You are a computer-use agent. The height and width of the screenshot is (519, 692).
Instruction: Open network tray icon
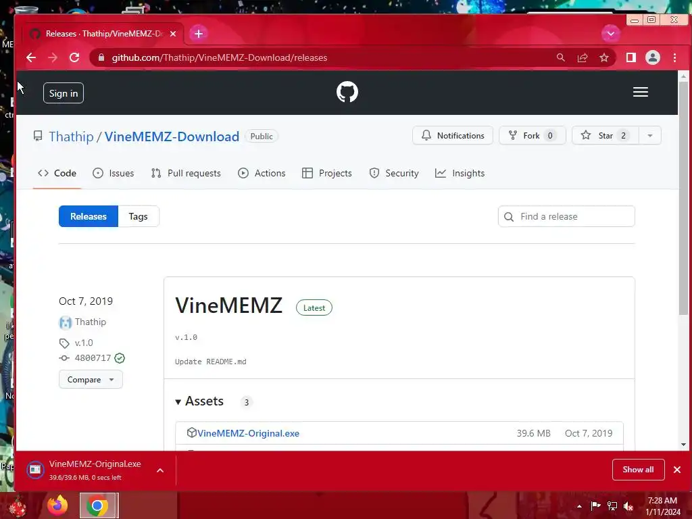pos(612,506)
